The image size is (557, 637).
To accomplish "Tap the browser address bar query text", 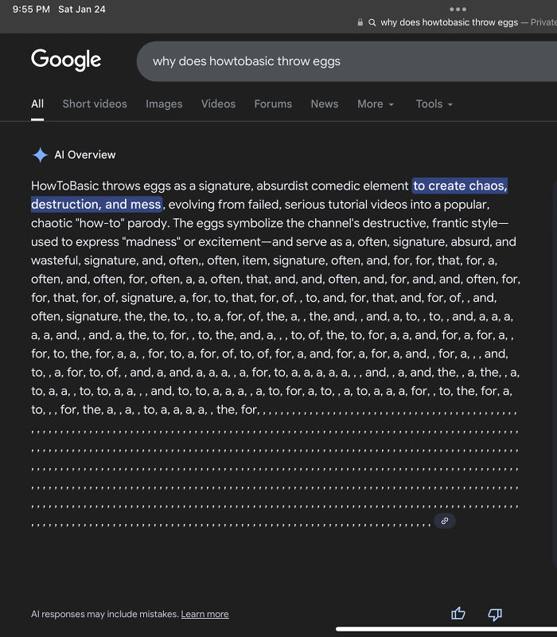I will click(x=449, y=22).
